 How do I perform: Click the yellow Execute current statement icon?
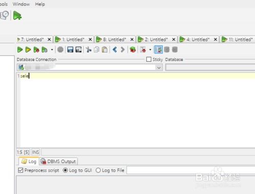(x=28, y=50)
